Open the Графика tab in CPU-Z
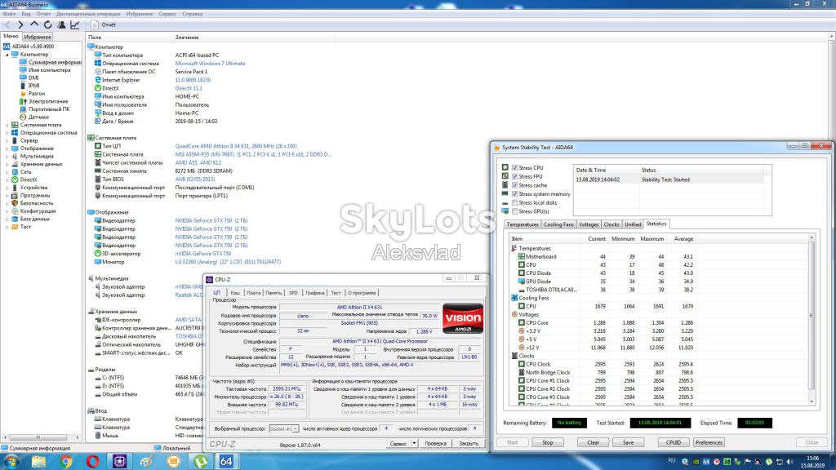The width and height of the screenshot is (836, 470). click(x=315, y=293)
